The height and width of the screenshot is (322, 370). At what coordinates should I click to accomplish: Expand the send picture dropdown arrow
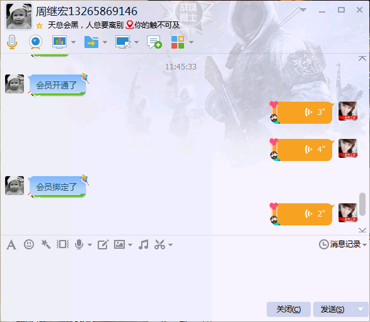tap(130, 245)
